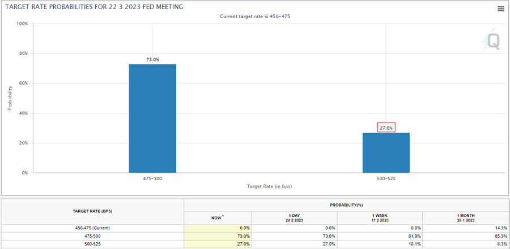Image resolution: width=510 pixels, height=249 pixels.
Task: Click the 1 WEEK 17 2 2023 header
Action: (380, 217)
